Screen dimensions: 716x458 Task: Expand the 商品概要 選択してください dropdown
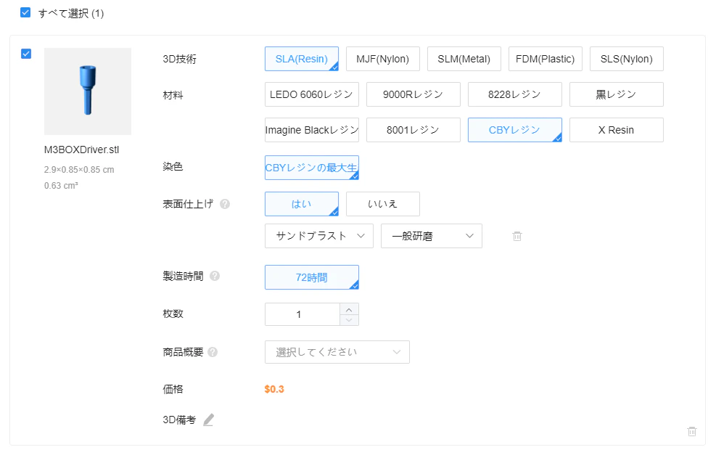[x=337, y=352]
